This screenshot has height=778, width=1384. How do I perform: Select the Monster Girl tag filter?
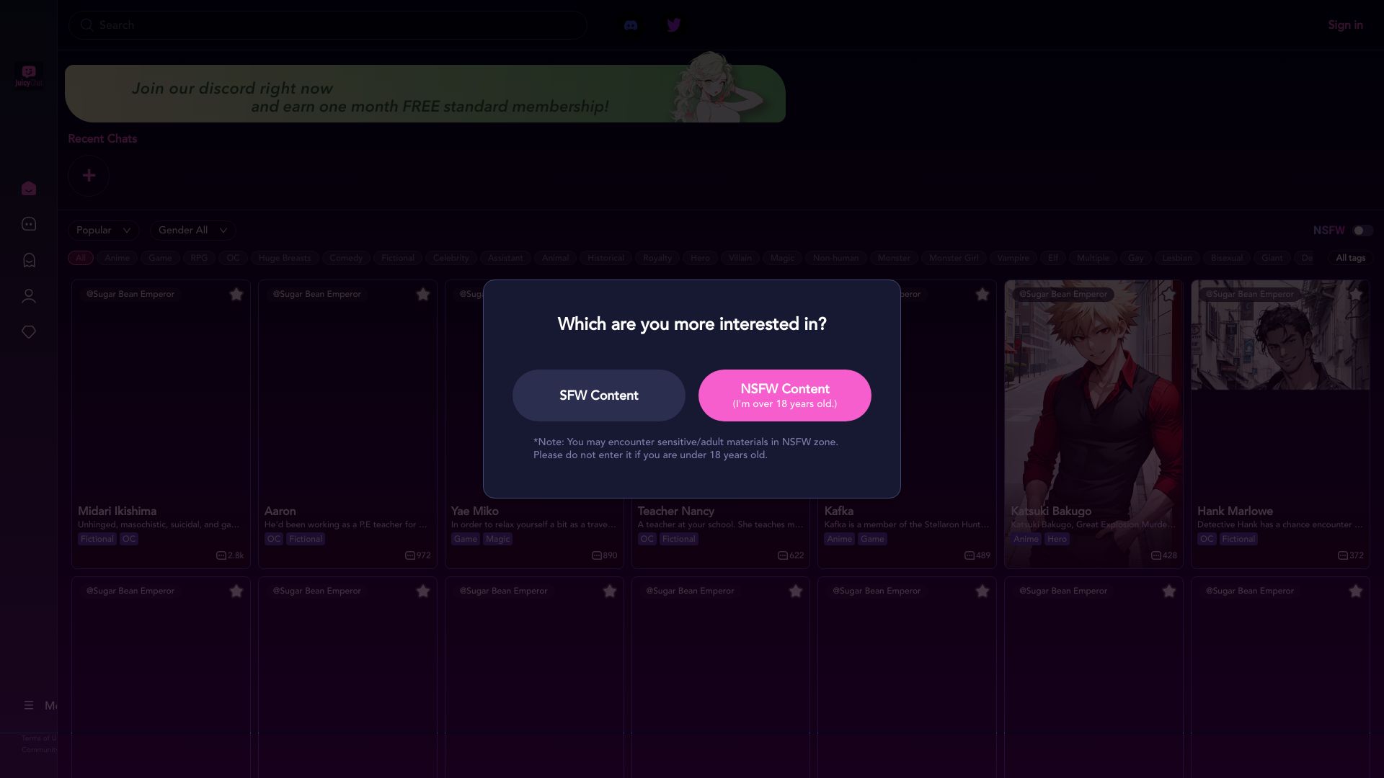954,258
